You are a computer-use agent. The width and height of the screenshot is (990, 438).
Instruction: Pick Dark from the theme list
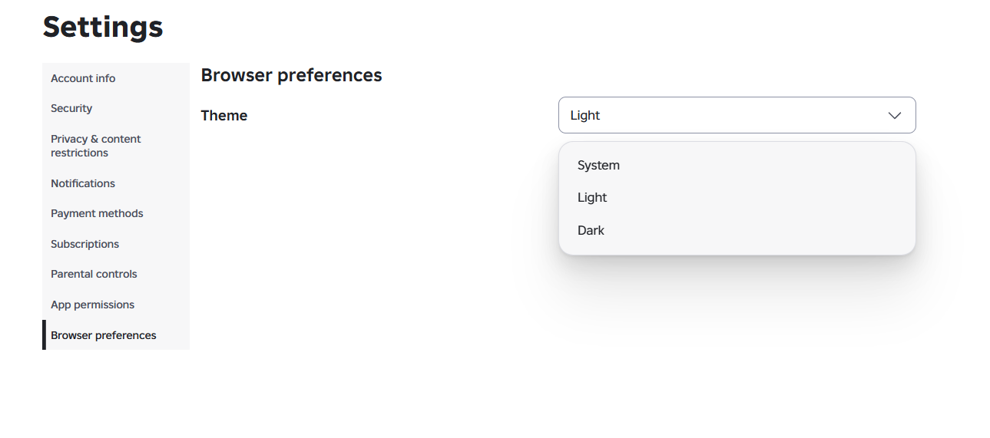737,230
